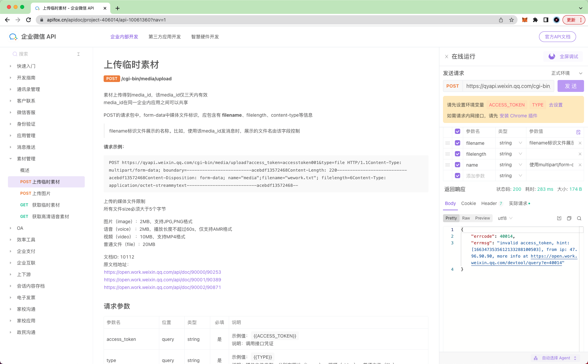Viewport: 588px width, 364px height.
Task: Click drag handle of filename row
Action: coord(448,143)
